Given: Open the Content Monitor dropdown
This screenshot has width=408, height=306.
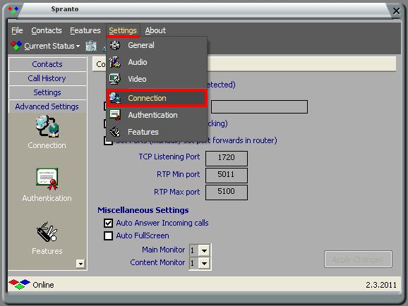Looking at the screenshot, I should pos(204,263).
